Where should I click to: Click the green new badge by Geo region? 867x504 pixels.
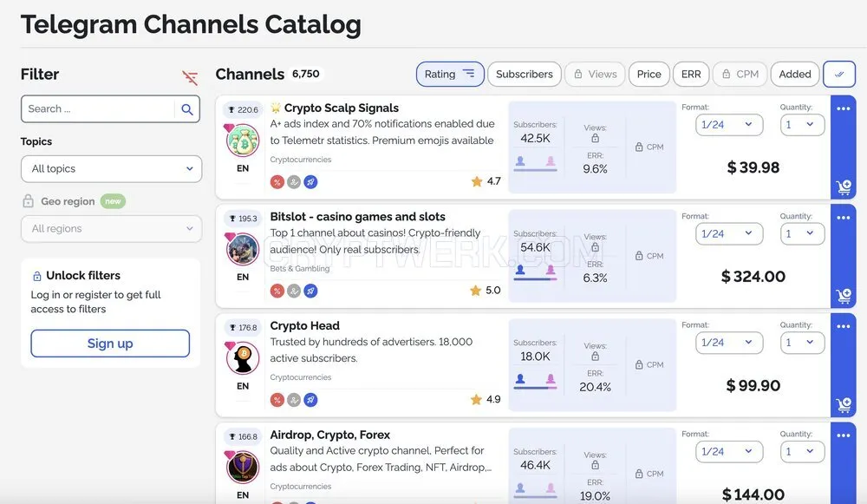click(x=113, y=201)
